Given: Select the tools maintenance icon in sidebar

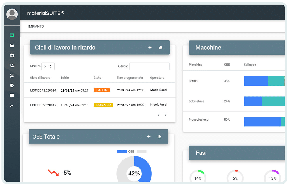Looking at the screenshot, I should [x=12, y=75].
